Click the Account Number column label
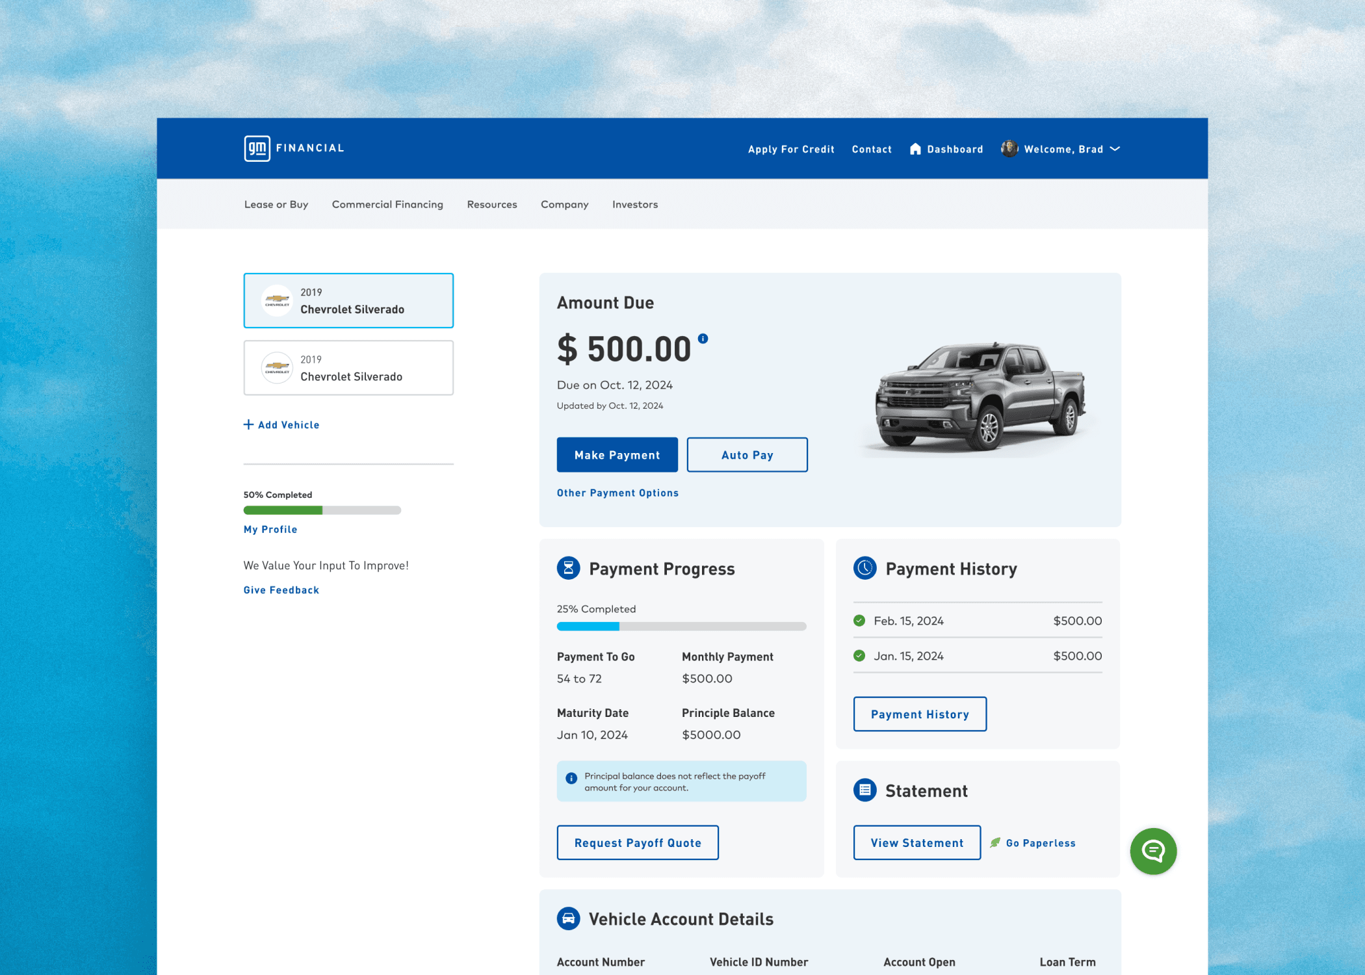1365x975 pixels. click(x=601, y=962)
